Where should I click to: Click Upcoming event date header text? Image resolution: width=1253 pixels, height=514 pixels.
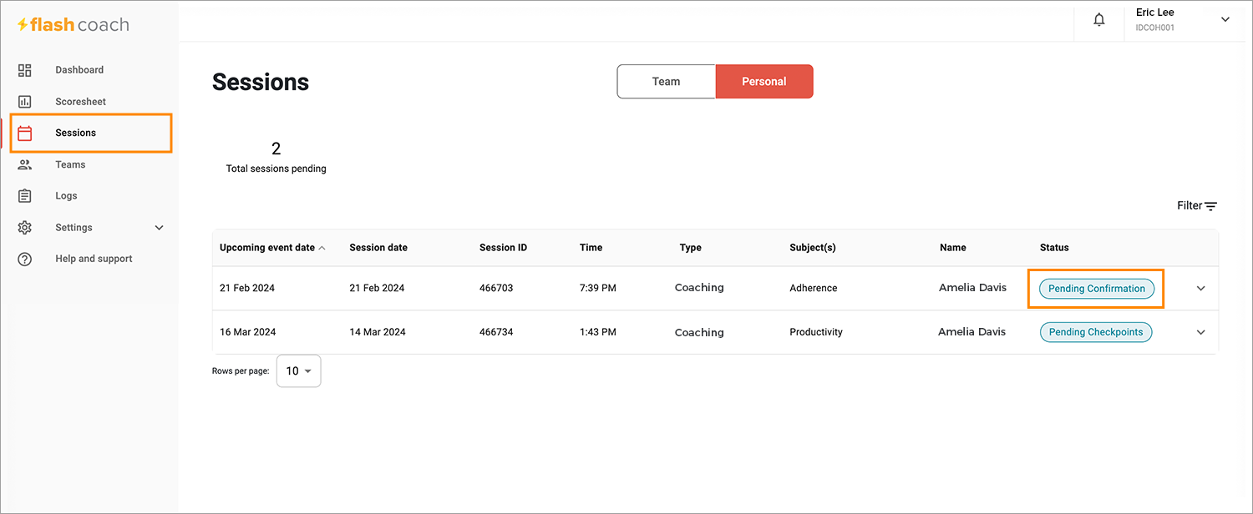tap(267, 248)
